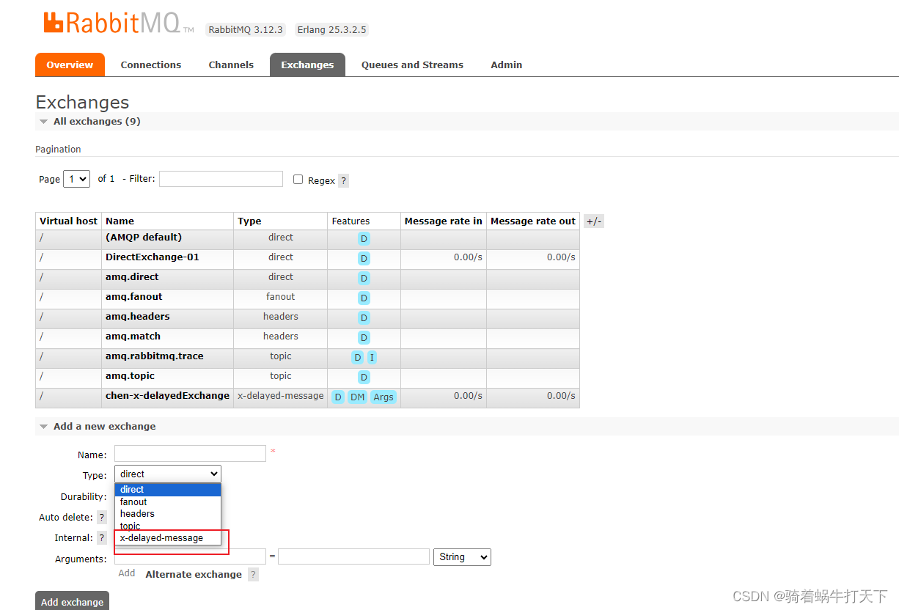The image size is (899, 610).
Task: Click the D badge of the AMQP default row
Action: coord(364,238)
